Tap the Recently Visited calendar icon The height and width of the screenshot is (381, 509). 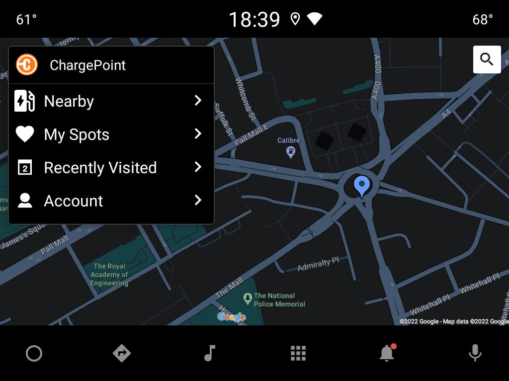25,167
